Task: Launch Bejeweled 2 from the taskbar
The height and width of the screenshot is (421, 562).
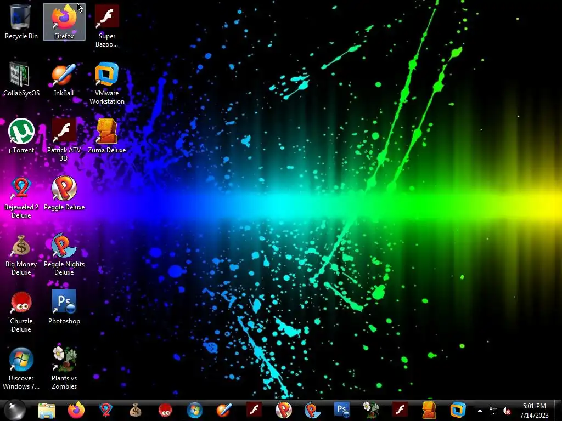Action: 106,410
